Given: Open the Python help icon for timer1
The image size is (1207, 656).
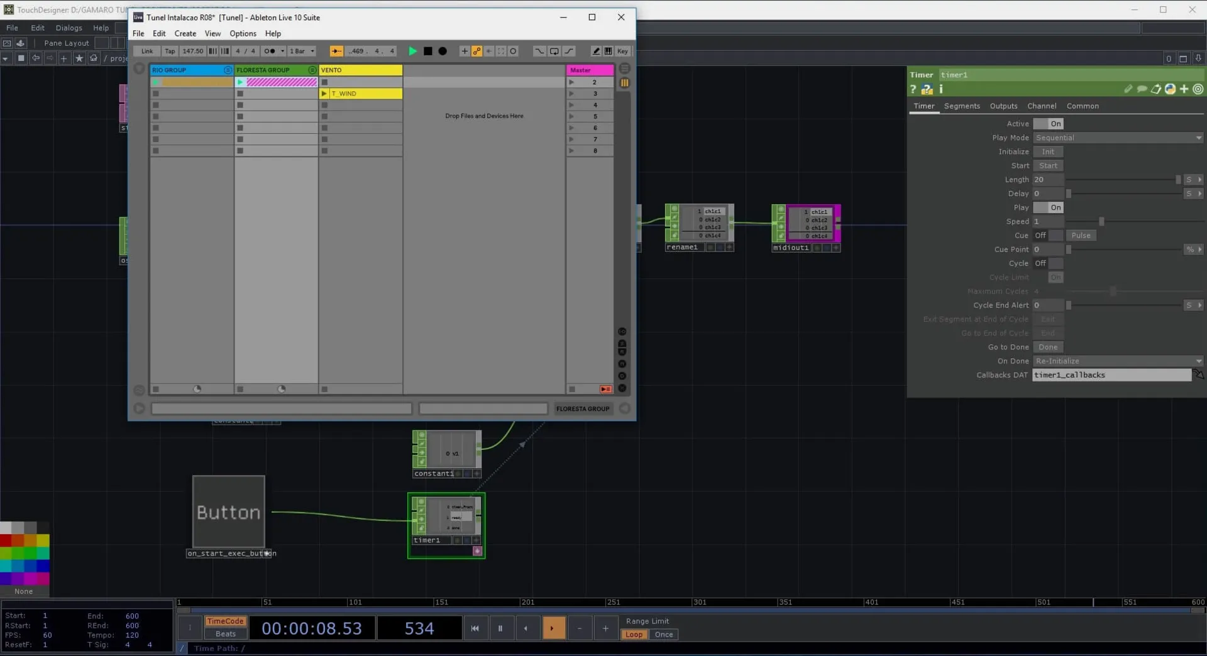Looking at the screenshot, I should [927, 90].
